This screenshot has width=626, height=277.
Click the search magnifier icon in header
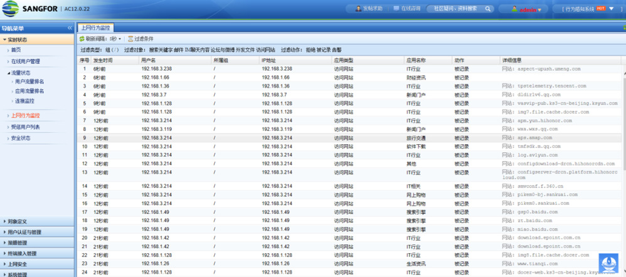click(489, 9)
